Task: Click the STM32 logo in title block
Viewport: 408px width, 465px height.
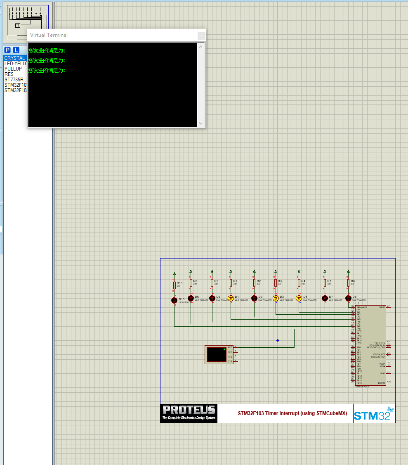Action: [374, 414]
